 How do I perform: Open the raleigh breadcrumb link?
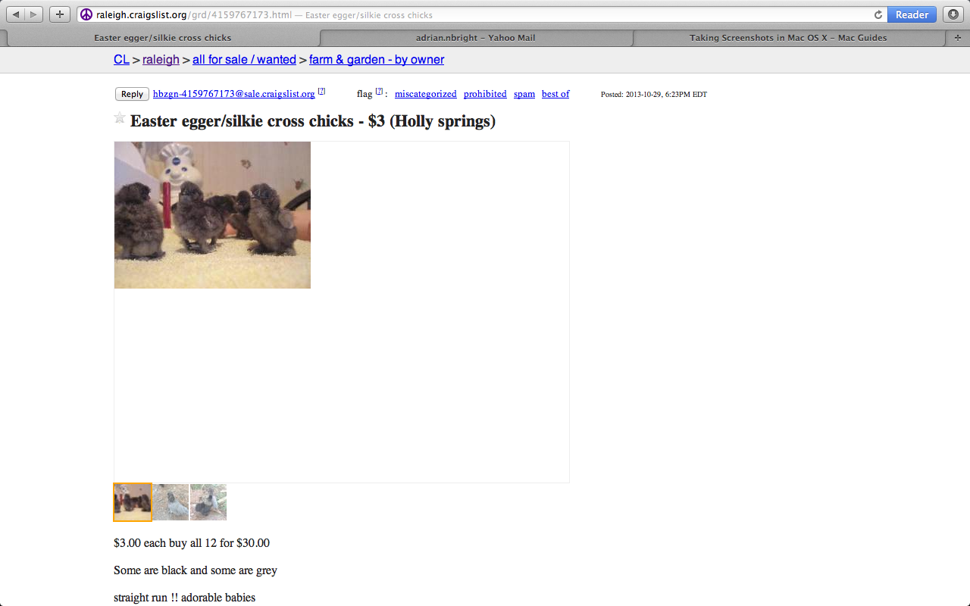pos(161,60)
